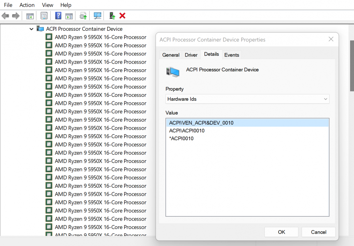Click the Cancel button
Image resolution: width=354 pixels, height=246 pixels.
click(x=318, y=232)
